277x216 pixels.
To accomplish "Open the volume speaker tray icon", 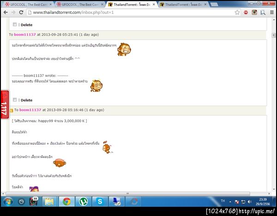I will point(250,202).
